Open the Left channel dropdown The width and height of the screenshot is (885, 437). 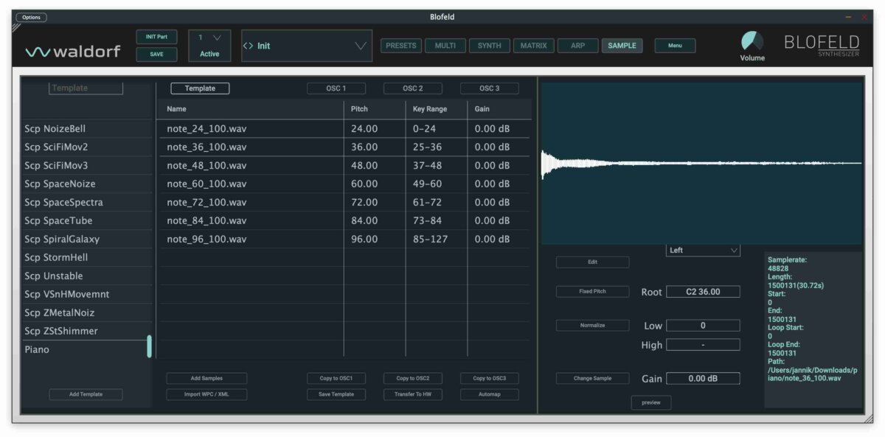point(702,250)
